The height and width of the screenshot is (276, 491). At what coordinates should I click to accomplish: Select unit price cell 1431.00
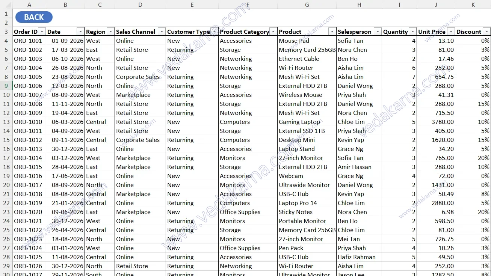click(x=436, y=185)
